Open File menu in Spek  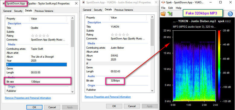click(x=163, y=8)
